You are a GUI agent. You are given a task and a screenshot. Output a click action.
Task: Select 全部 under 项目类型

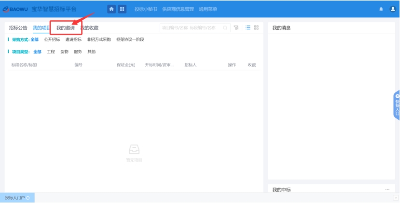point(37,52)
